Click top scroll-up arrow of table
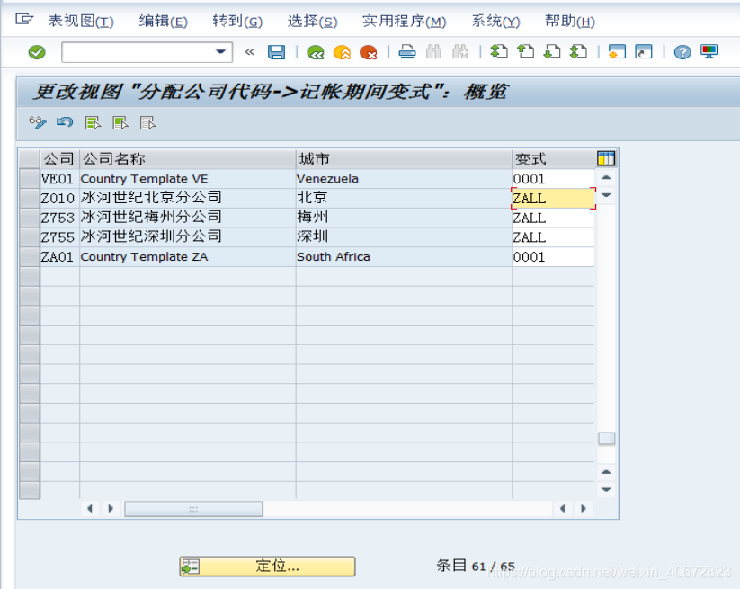Viewport: 740px width, 589px height. click(x=606, y=177)
